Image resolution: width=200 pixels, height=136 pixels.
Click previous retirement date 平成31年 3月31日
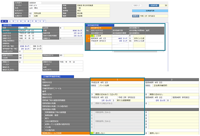pos(101,41)
